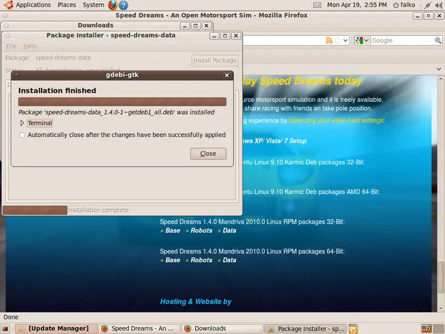
Task: Open the Places menu
Action: [x=67, y=5]
